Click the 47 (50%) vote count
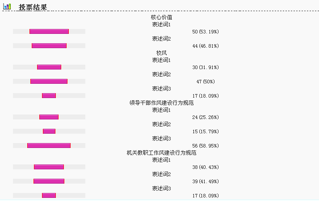 [206, 82]
